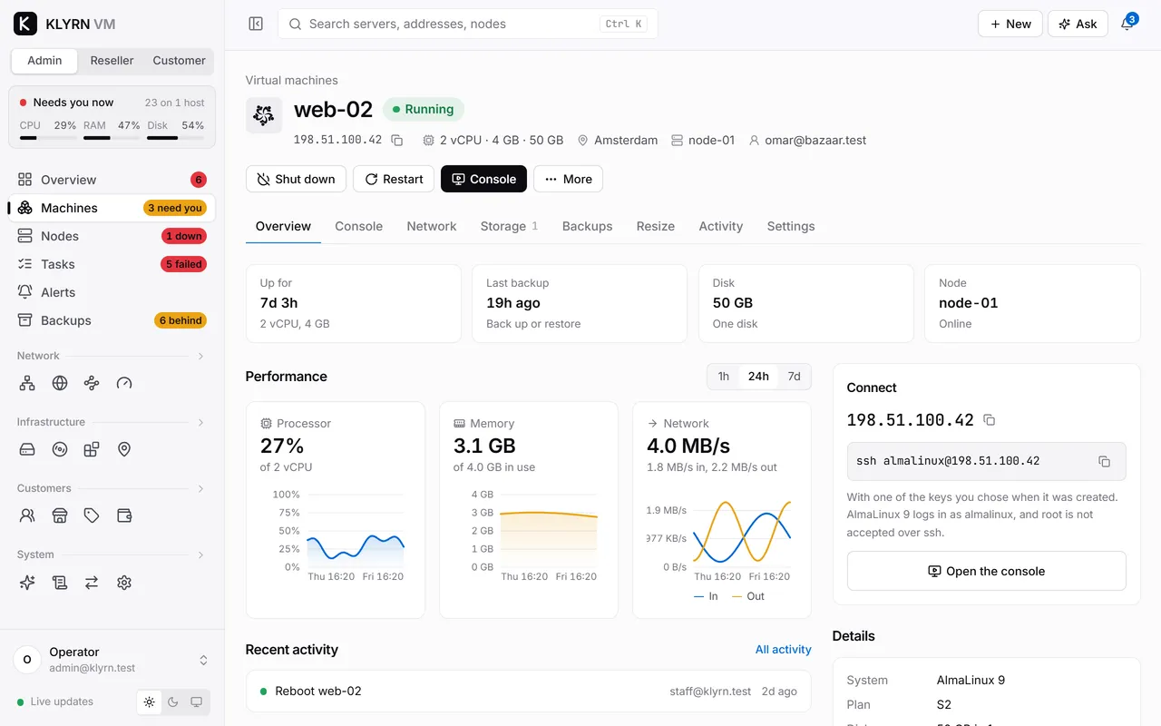
Task: Open the globe icon under Network
Action: point(60,383)
